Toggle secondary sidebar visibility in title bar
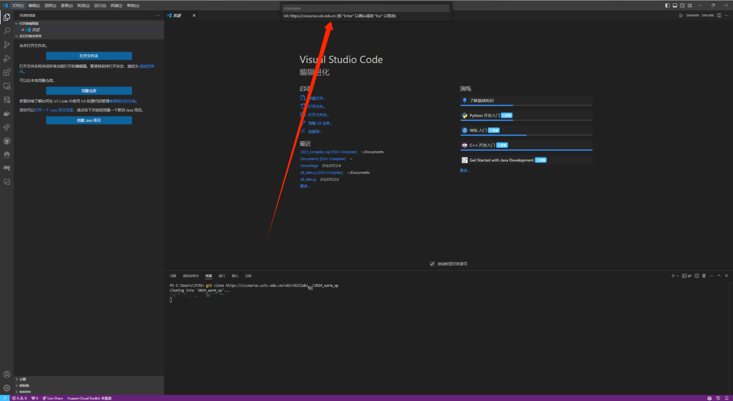733x401 pixels. [682, 5]
